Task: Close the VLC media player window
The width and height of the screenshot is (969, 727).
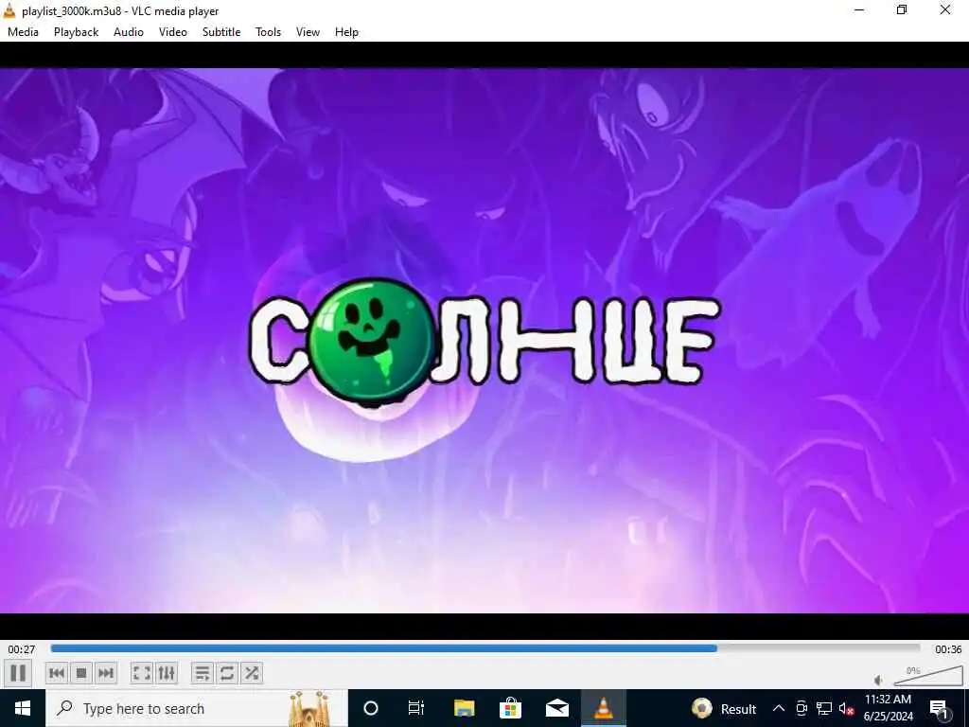Action: pos(945,10)
